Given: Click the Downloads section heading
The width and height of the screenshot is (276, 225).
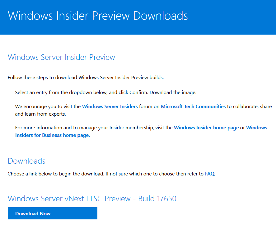Looking at the screenshot, I should pos(26,161).
